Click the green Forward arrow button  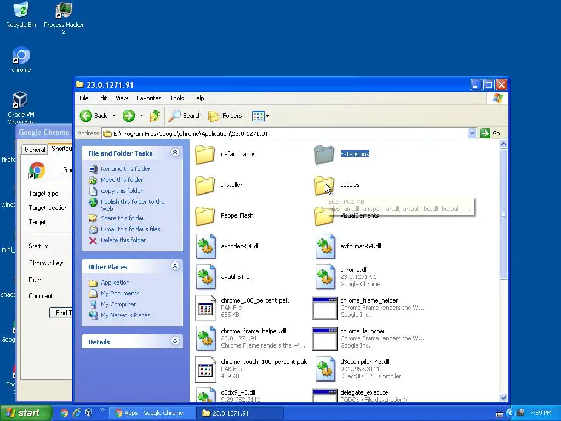tap(129, 116)
